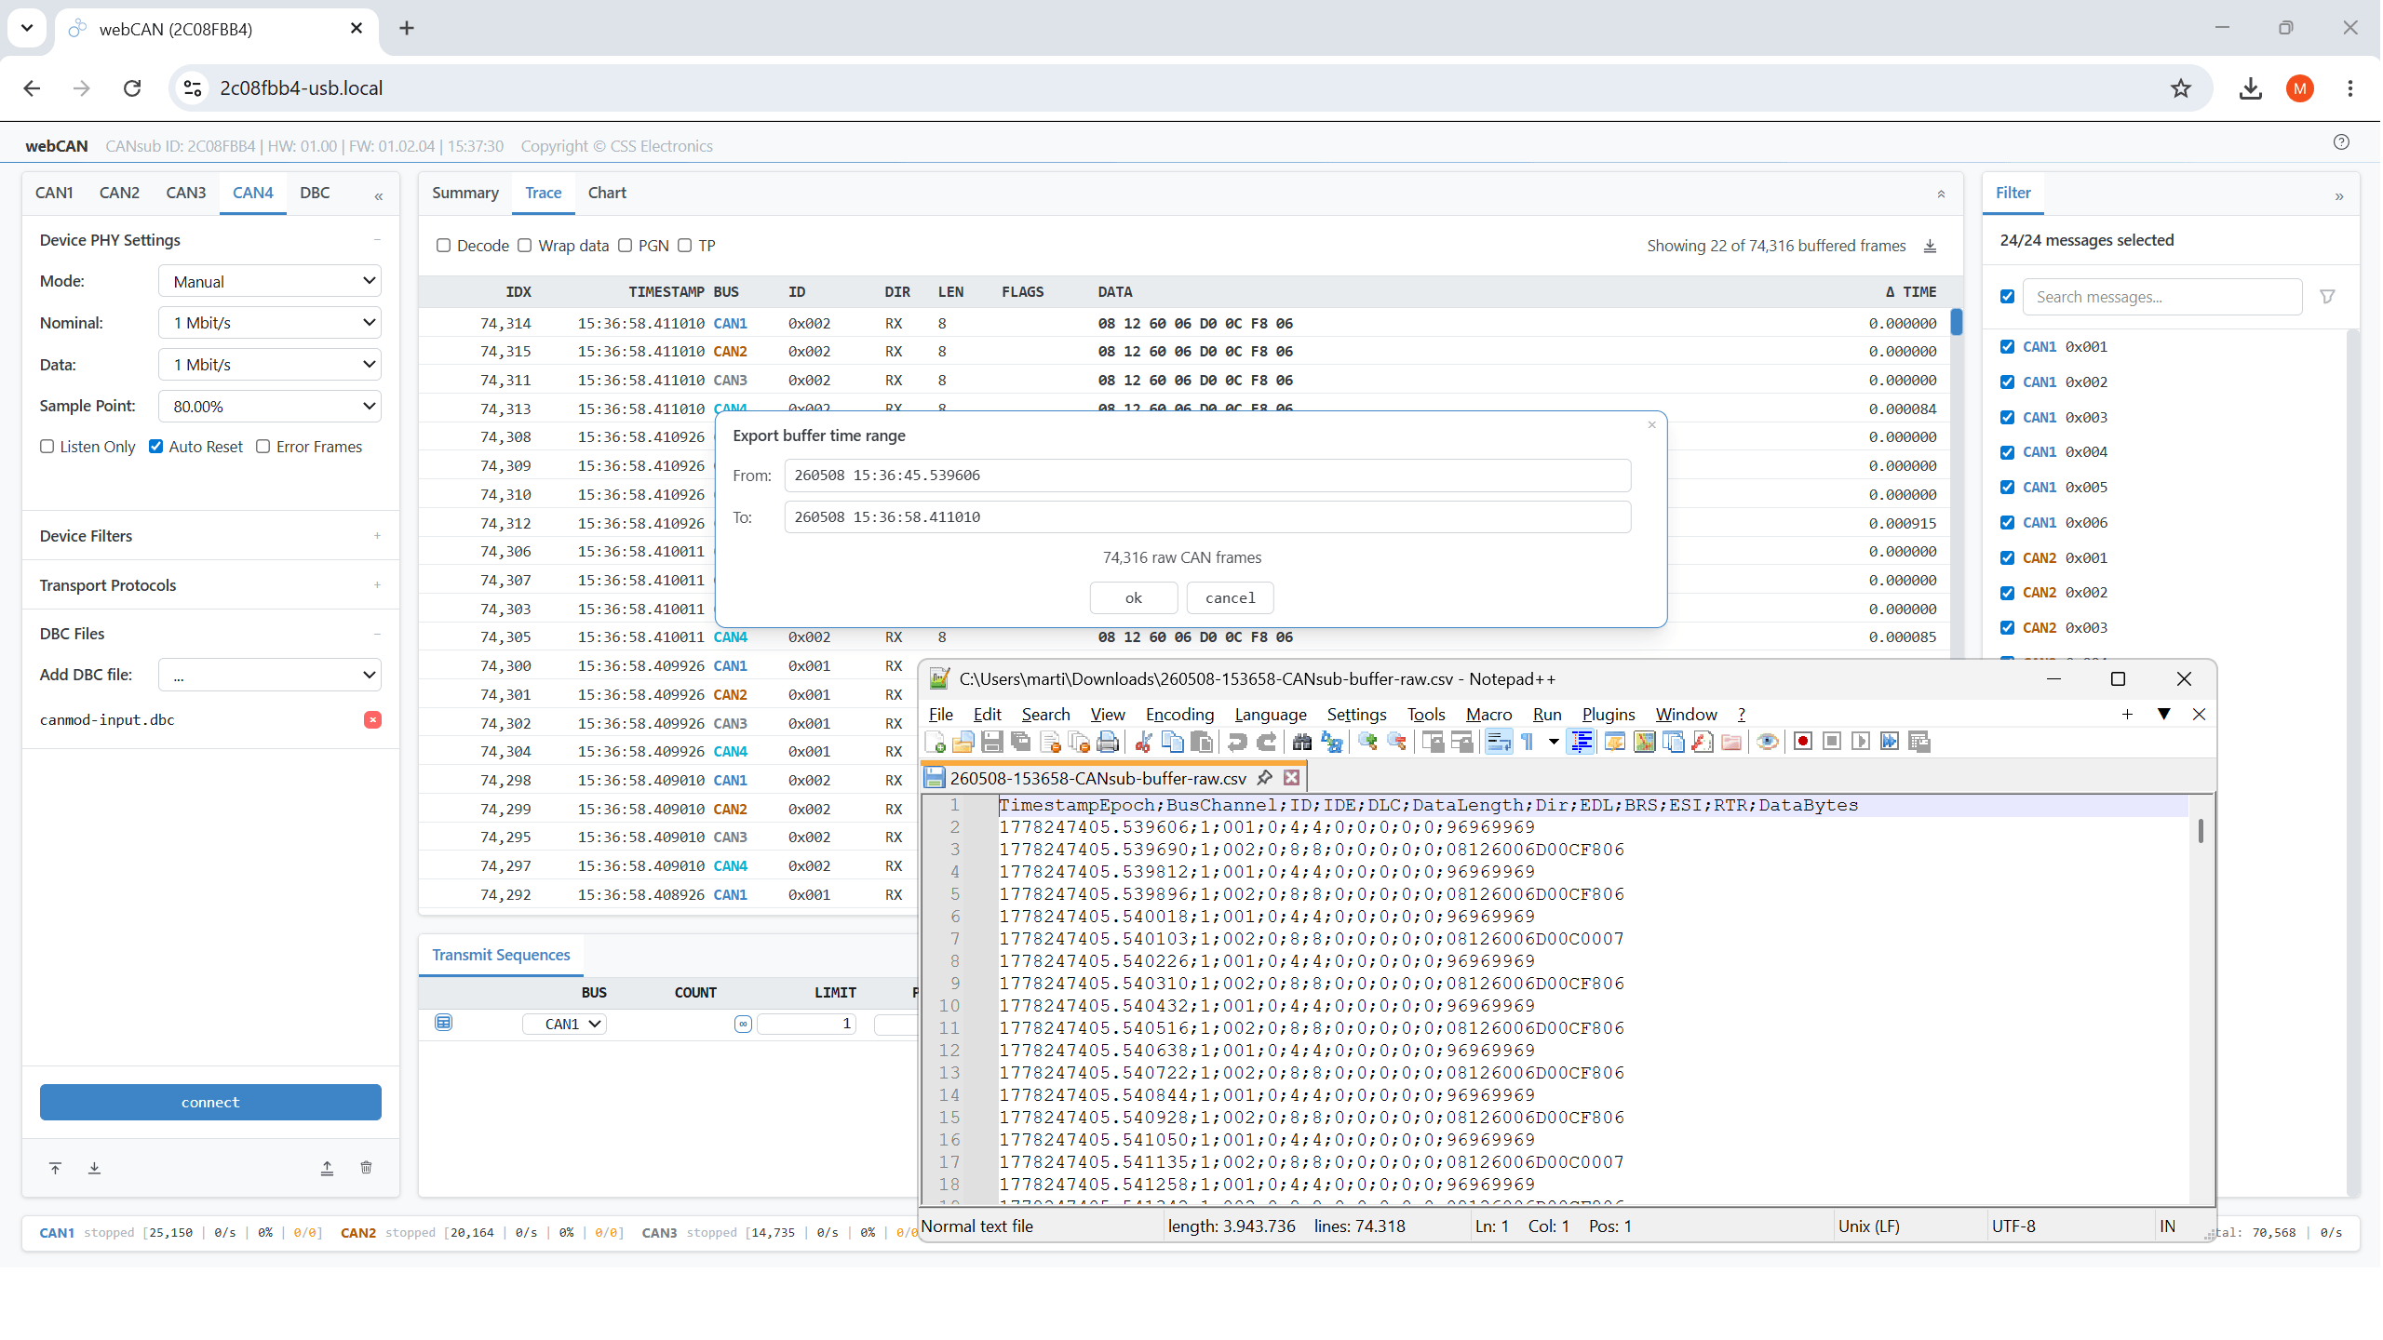Delete canmod-input.dbc with red x icon

(x=372, y=719)
